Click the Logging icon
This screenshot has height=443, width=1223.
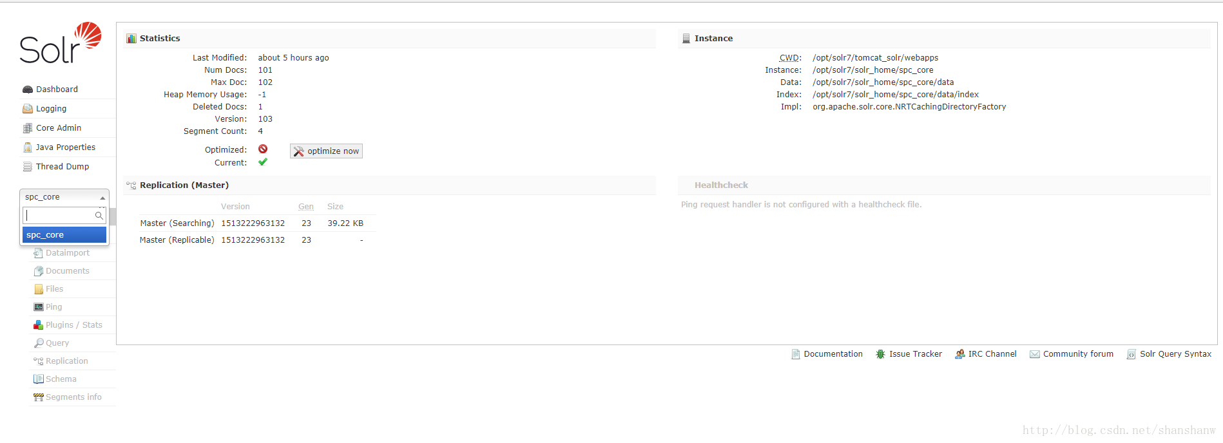pyautogui.click(x=28, y=109)
